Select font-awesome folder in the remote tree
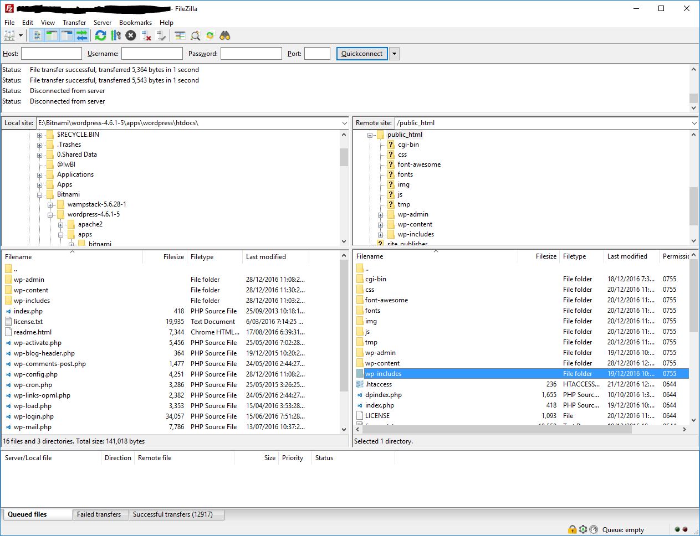 pos(419,164)
